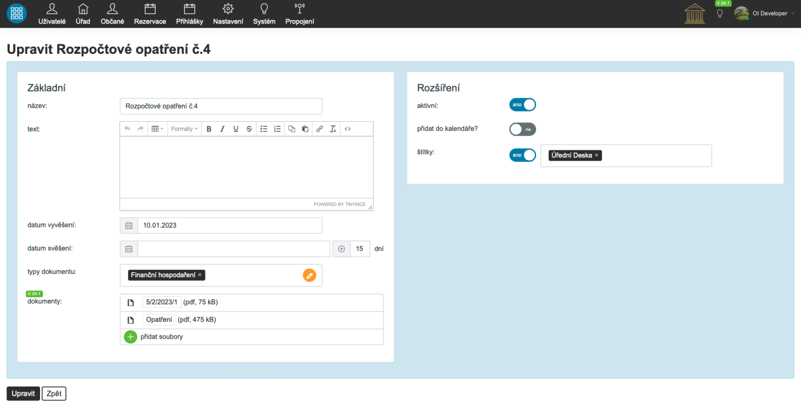Image resolution: width=801 pixels, height=414 pixels.
Task: Toggle bold formatting
Action: (209, 129)
